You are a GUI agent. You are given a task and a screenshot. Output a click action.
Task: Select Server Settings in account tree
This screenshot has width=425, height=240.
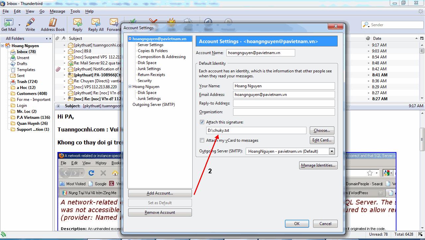coord(150,45)
